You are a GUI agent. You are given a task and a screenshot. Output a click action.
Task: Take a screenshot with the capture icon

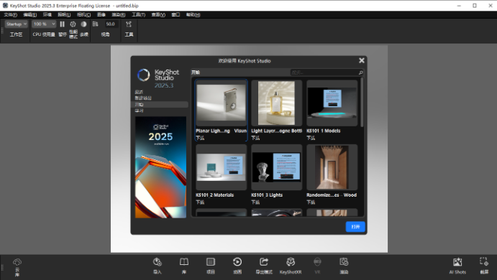[484, 262]
